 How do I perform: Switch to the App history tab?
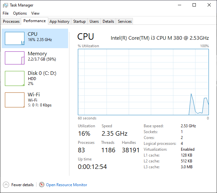(59, 21)
